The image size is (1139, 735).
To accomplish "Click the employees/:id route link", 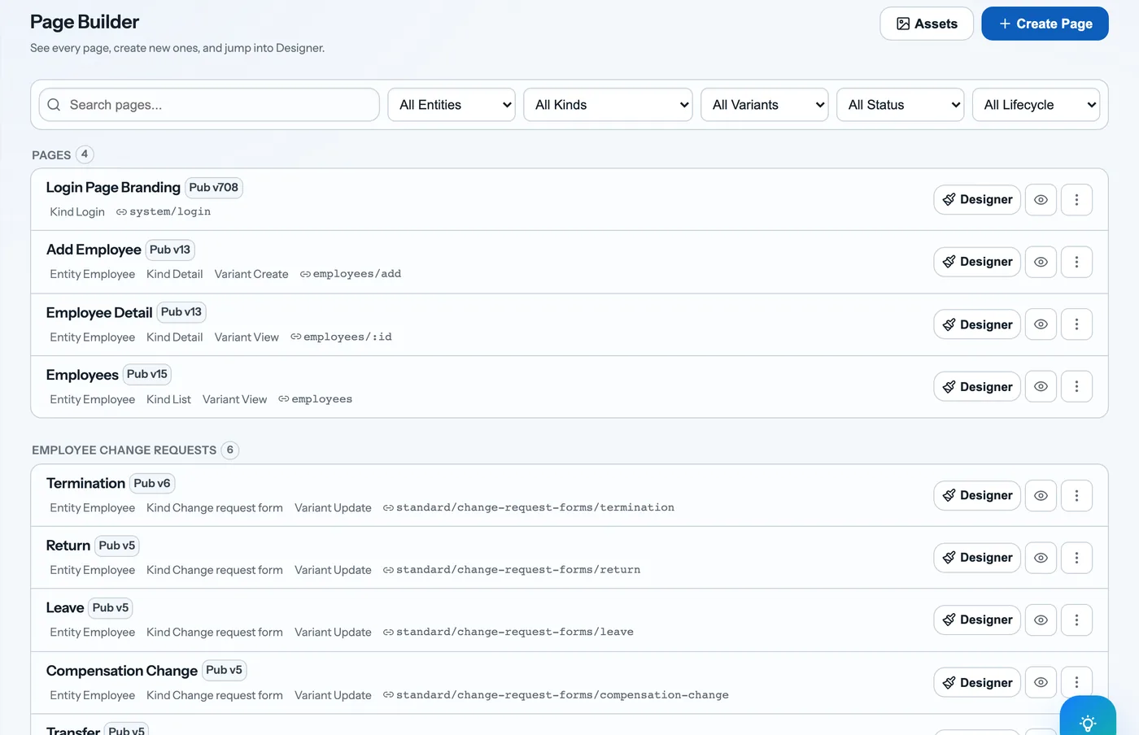I will tap(341, 337).
